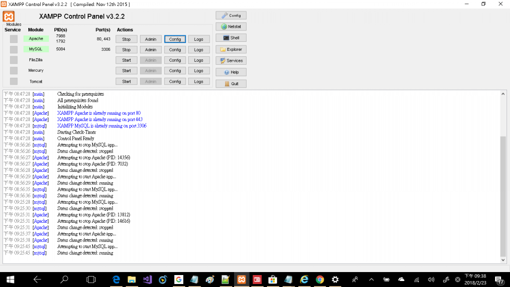The image size is (510, 287).
Task: Click log line 'Control Panel Ready'
Action: (x=76, y=139)
